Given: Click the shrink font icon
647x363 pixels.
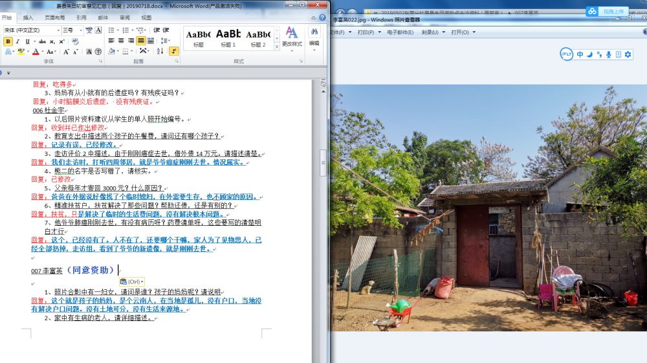Looking at the screenshot, I should coord(76,52).
